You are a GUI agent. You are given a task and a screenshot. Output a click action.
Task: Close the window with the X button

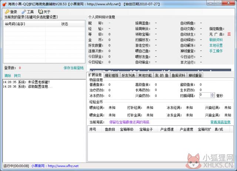coord(228,3)
